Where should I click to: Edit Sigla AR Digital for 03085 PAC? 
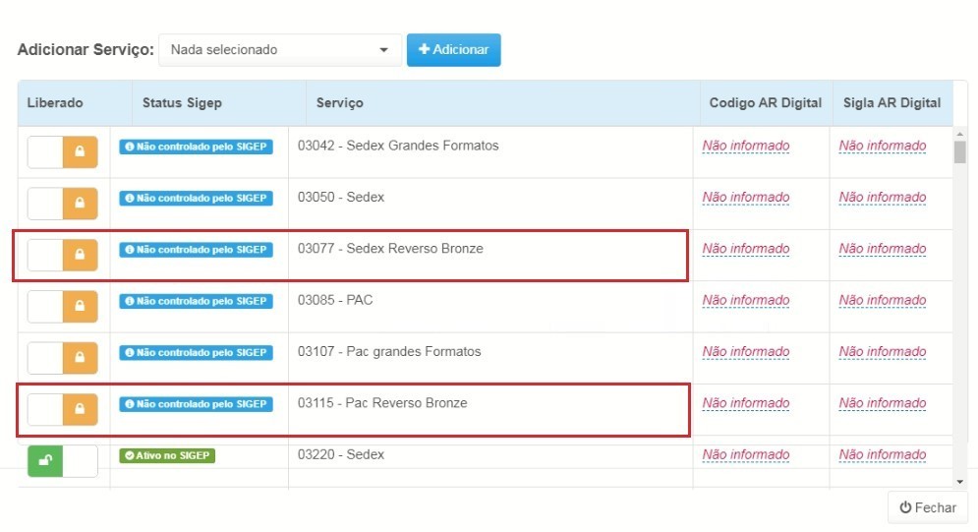883,300
